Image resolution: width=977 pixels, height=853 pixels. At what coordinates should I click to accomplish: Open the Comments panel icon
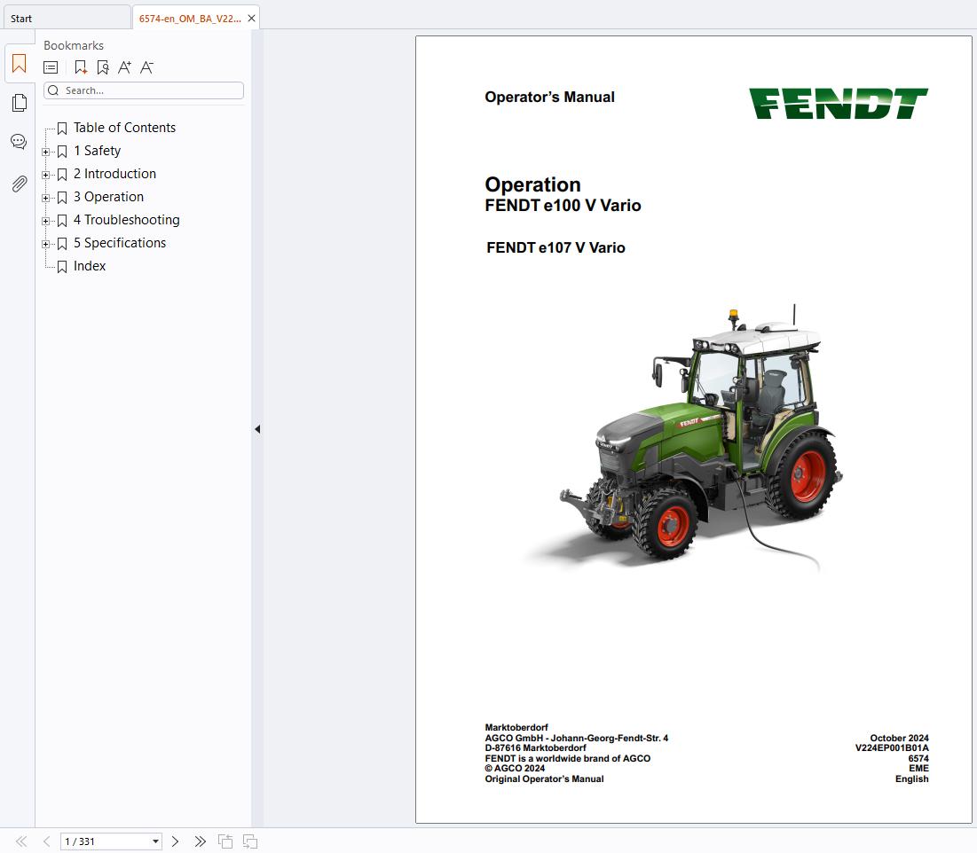point(19,142)
